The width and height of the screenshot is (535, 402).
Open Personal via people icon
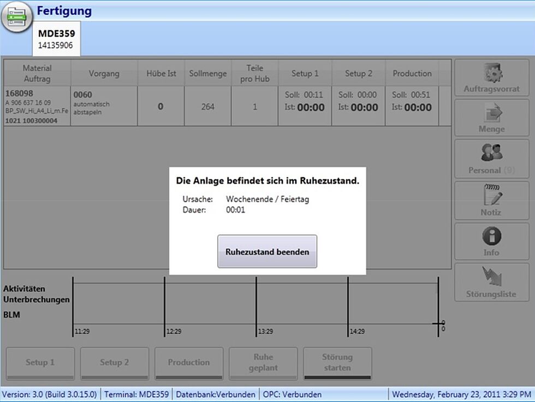491,153
